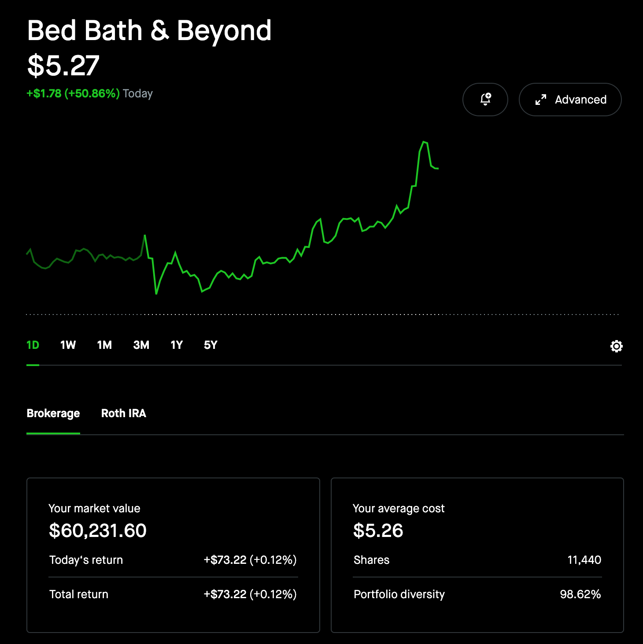The width and height of the screenshot is (643, 644).
Task: Click the price alert bell icon
Action: pyautogui.click(x=485, y=100)
